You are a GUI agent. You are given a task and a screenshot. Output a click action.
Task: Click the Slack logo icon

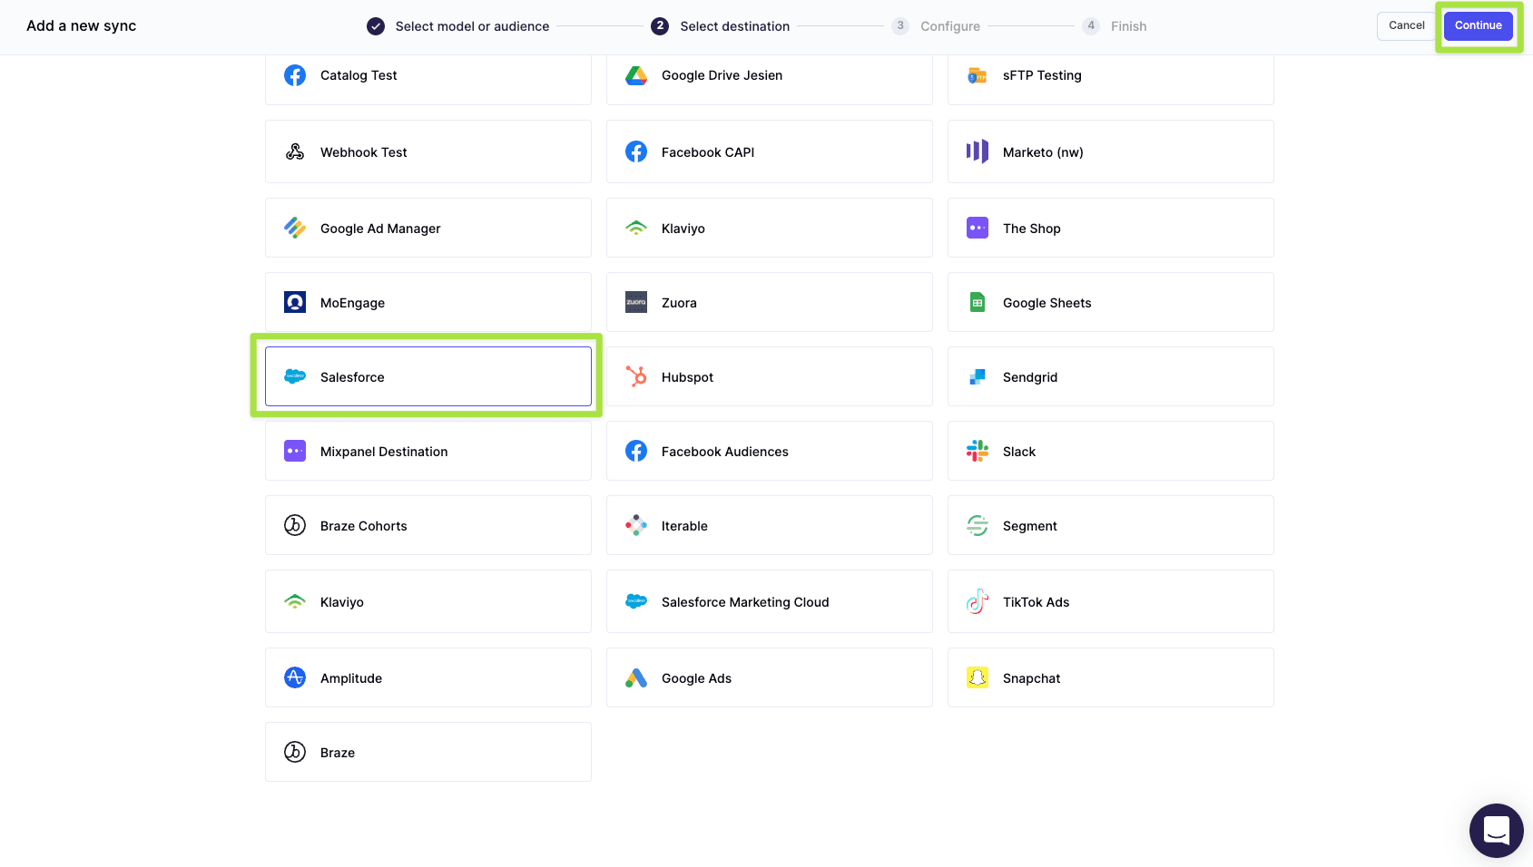tap(978, 451)
